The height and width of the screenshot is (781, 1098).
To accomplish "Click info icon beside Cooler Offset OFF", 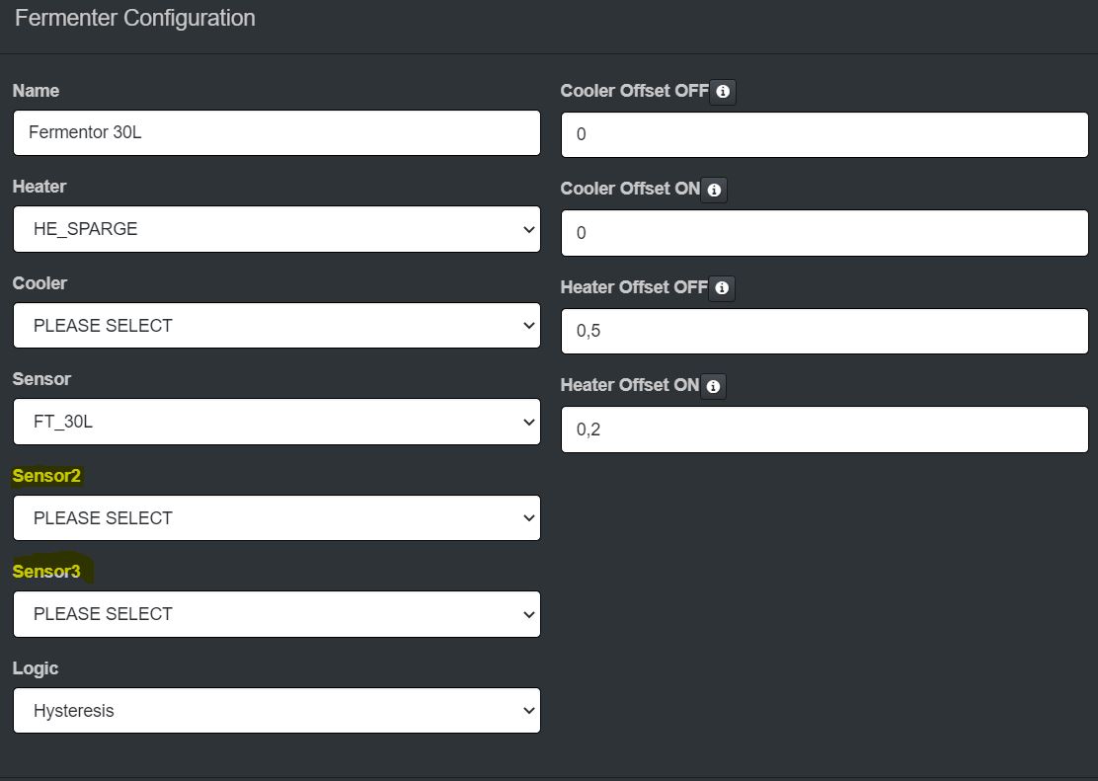I will (723, 92).
